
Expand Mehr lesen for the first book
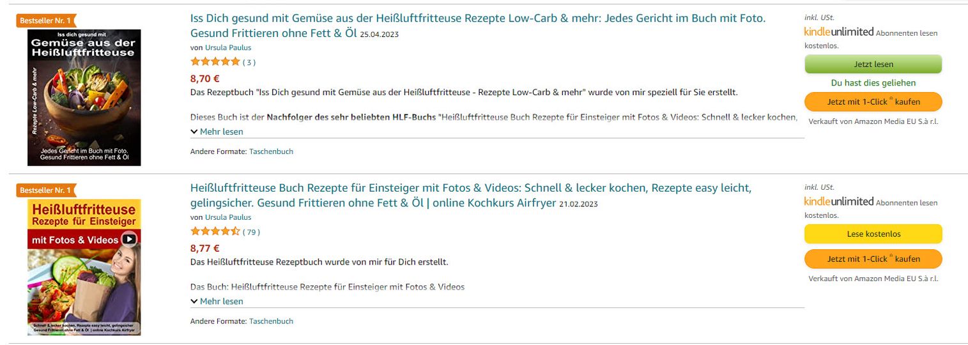click(x=217, y=132)
